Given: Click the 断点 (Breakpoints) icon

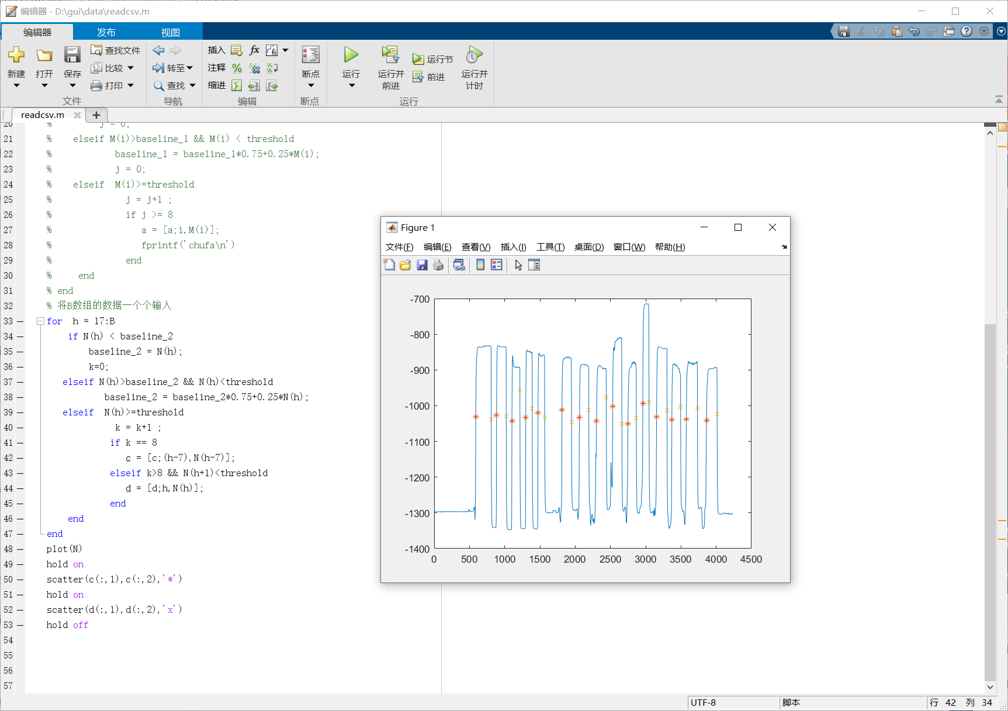Looking at the screenshot, I should [x=311, y=55].
